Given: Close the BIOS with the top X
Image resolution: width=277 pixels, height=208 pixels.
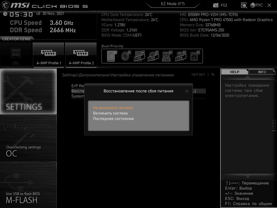Looking at the screenshot, I should 269,5.
